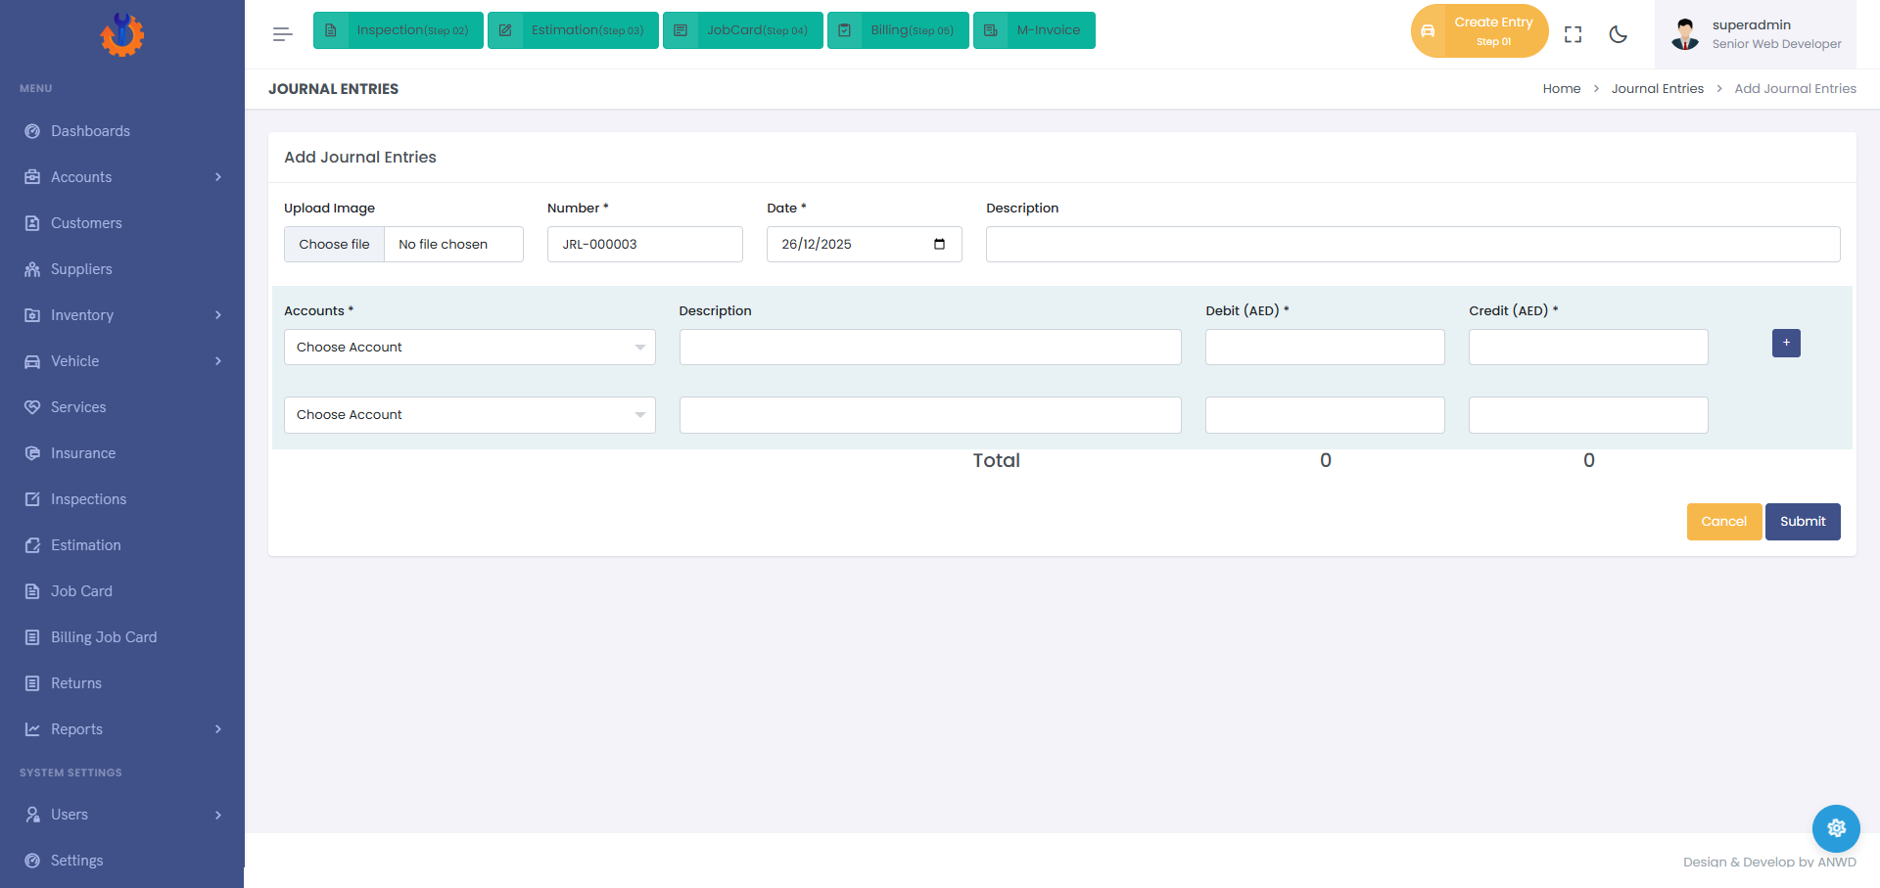
Task: Open the Estimation (Step 03) tab
Action: pyautogui.click(x=573, y=30)
